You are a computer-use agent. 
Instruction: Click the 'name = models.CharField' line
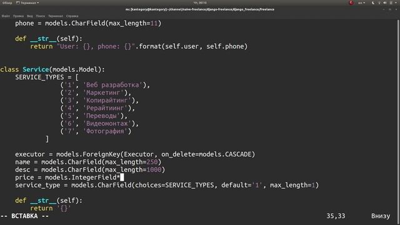tap(88, 162)
